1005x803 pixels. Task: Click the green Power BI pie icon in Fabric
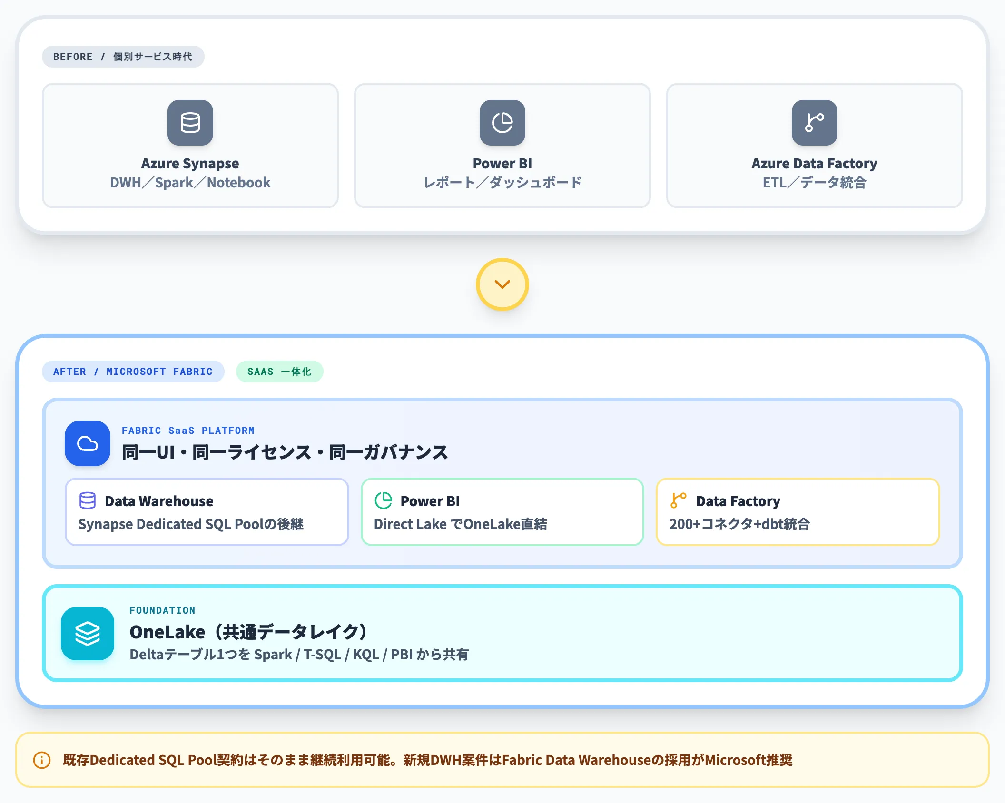tap(384, 500)
